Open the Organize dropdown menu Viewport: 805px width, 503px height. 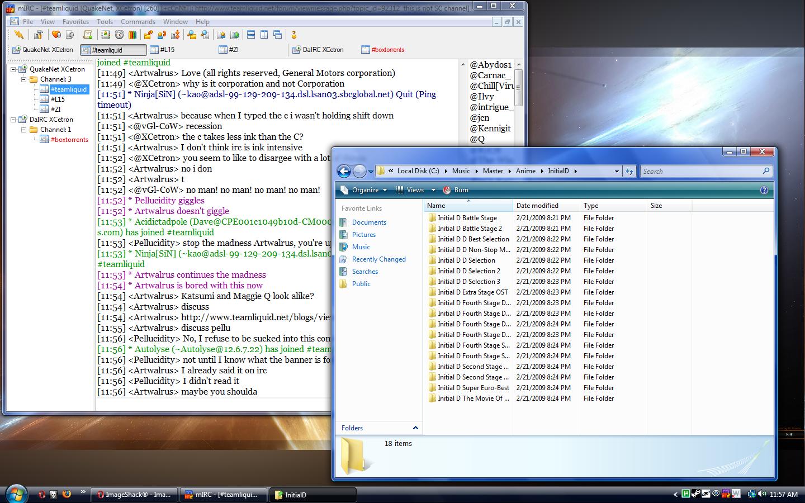[x=364, y=190]
